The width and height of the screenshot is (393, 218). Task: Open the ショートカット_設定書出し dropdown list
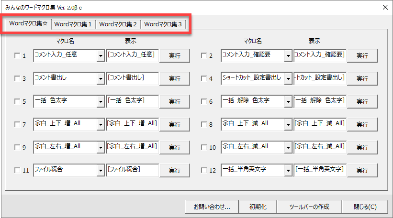[x=288, y=79]
